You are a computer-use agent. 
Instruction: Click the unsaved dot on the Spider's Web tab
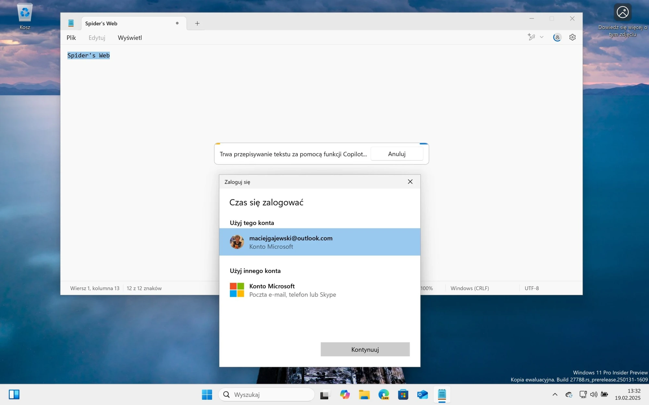point(177,23)
